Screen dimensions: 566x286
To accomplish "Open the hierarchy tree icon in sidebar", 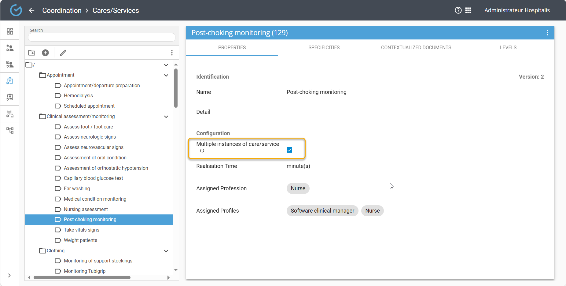I will pos(10,131).
